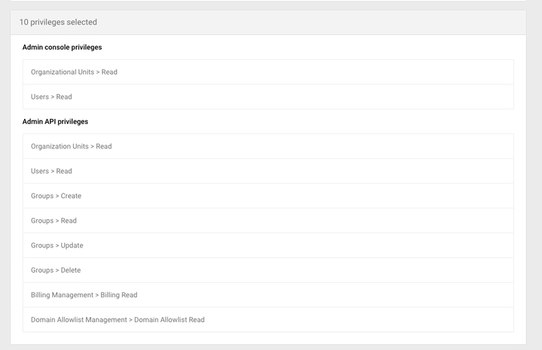
Task: Select the Admin console privileges heading
Action: click(x=62, y=47)
